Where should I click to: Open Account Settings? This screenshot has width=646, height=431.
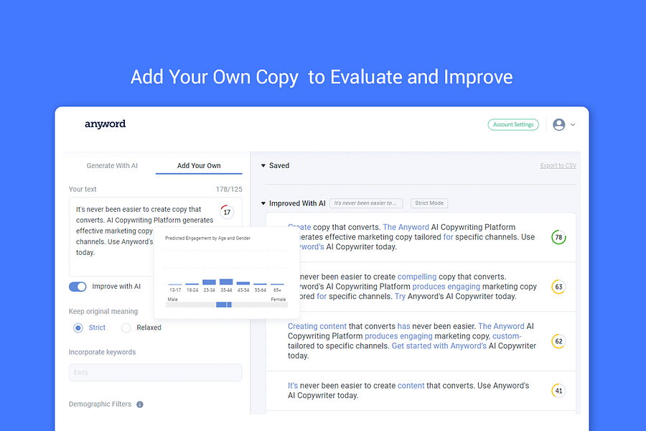pyautogui.click(x=513, y=124)
